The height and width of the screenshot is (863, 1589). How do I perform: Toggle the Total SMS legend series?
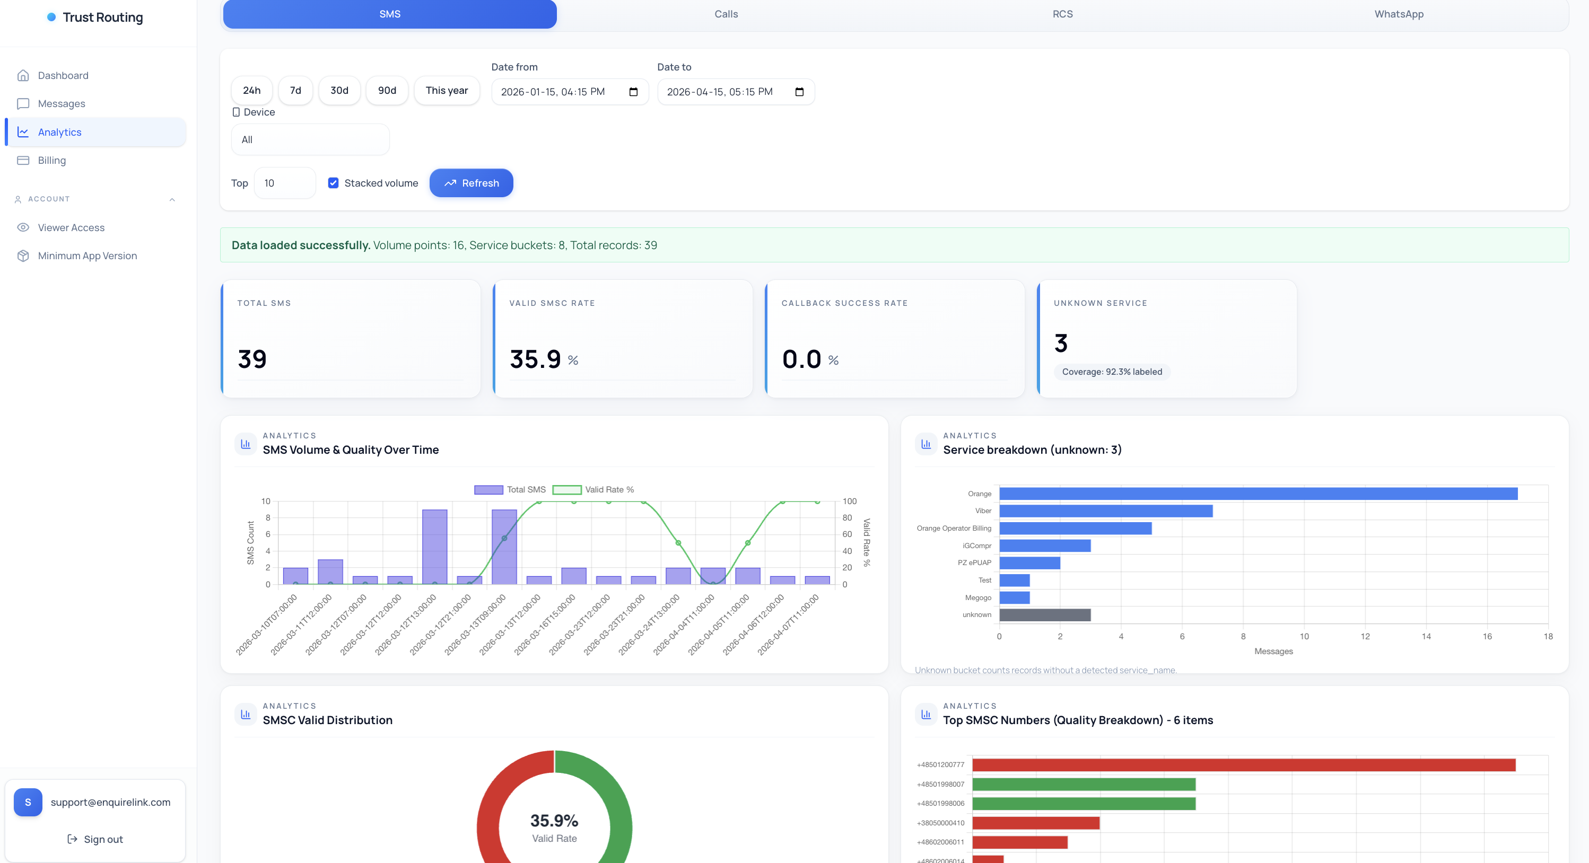click(510, 489)
